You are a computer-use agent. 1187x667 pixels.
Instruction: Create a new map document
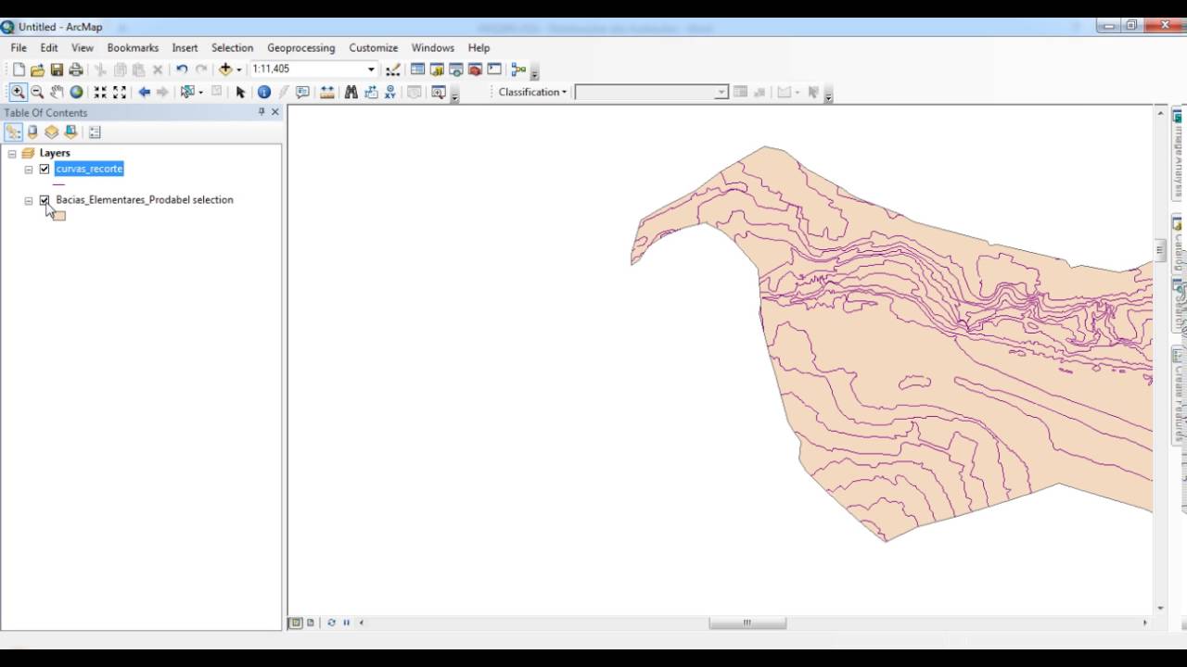[19, 69]
